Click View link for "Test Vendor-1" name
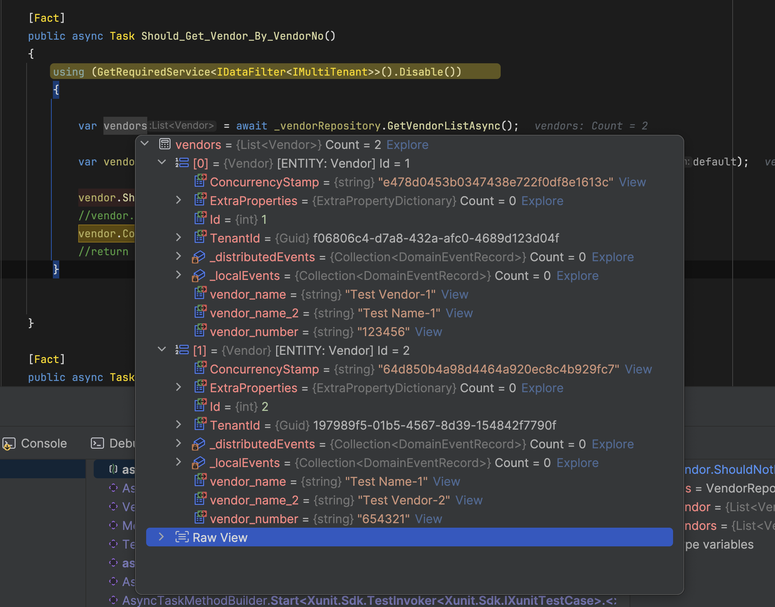This screenshot has width=775, height=607. [455, 295]
